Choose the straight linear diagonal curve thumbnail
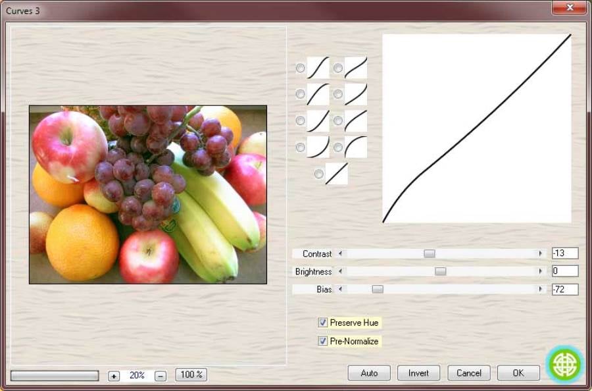592x391 pixels. (x=337, y=174)
